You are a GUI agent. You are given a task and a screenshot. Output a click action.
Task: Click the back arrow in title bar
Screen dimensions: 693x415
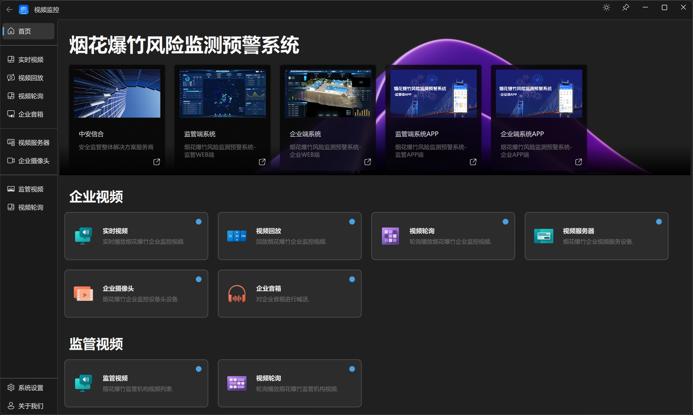point(9,10)
